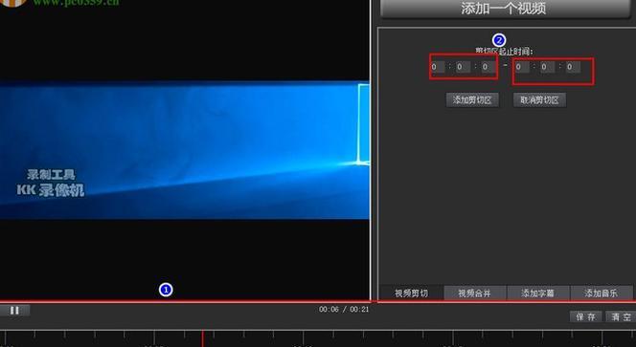This screenshot has height=347, width=636.
Task: Select the start time second field
Action: click(488, 67)
